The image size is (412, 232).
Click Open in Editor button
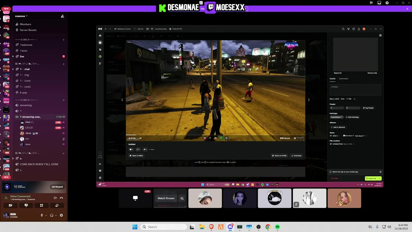tap(136, 156)
